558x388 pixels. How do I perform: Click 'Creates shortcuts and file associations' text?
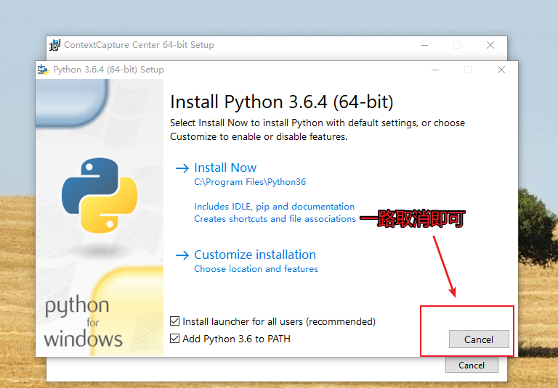tap(275, 219)
